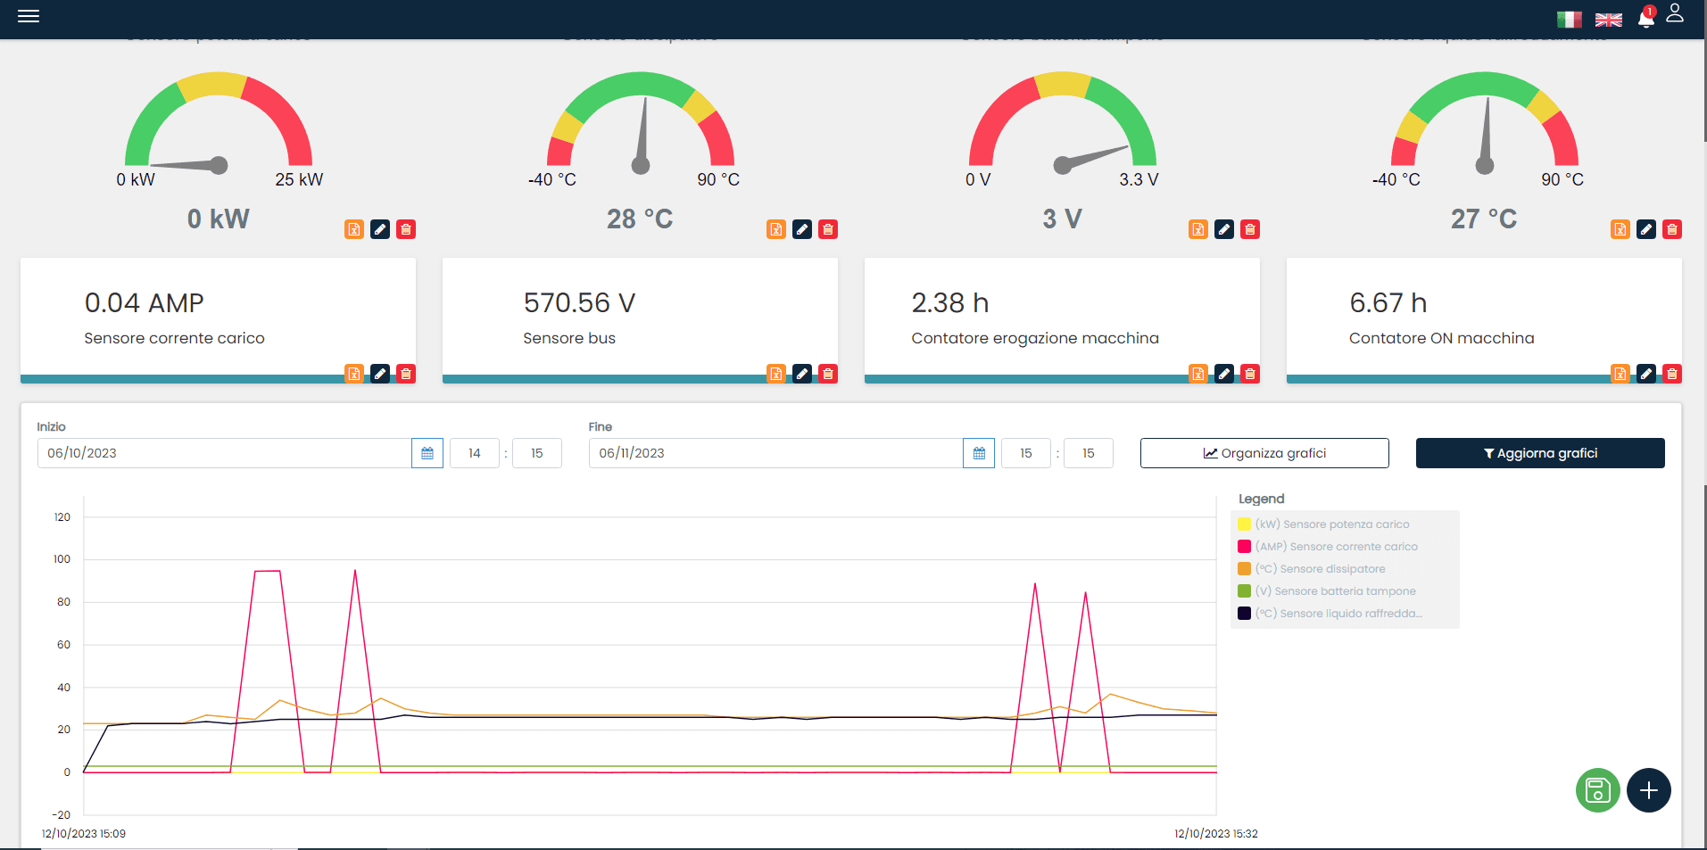This screenshot has width=1707, height=850.
Task: Edit the 3 V gauge widget
Action: (x=1224, y=229)
